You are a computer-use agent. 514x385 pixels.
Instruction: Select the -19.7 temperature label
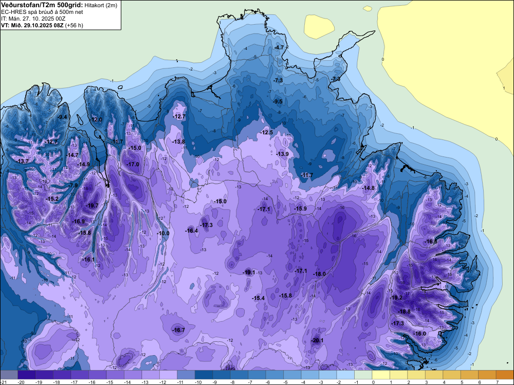click(92, 205)
